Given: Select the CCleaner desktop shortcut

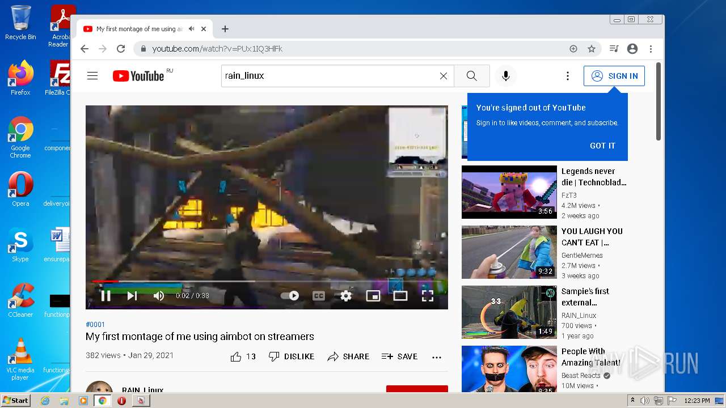Looking at the screenshot, I should (x=20, y=300).
